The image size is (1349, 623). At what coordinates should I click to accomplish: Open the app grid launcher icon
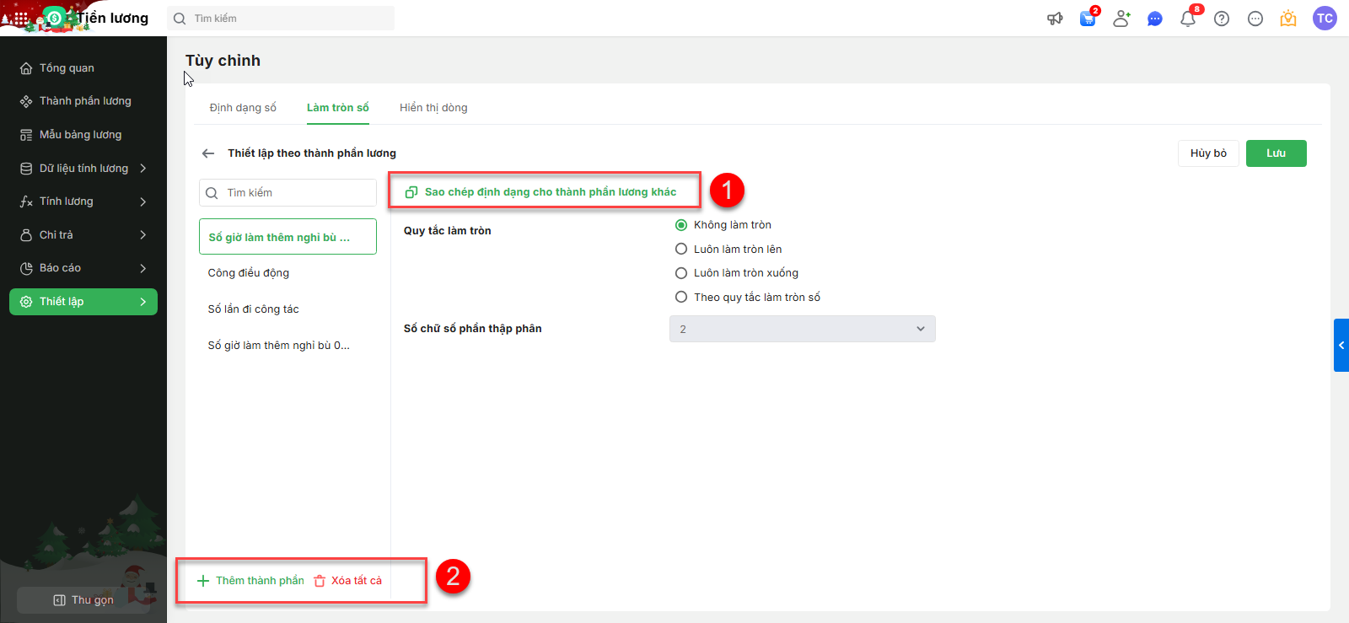click(21, 18)
